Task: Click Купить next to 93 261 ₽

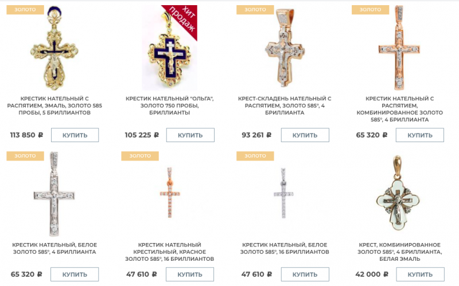Action: coord(305,135)
